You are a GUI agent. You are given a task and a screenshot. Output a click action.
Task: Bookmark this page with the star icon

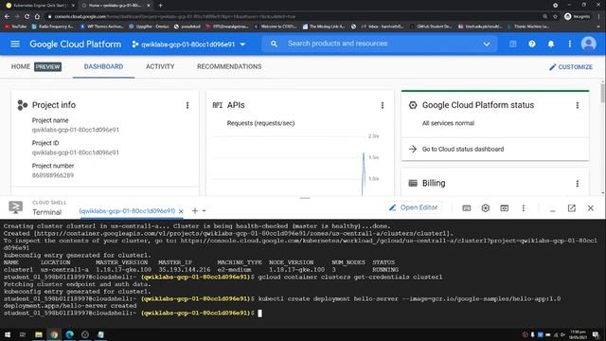555,17
